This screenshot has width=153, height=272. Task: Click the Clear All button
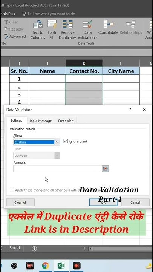pos(20,202)
